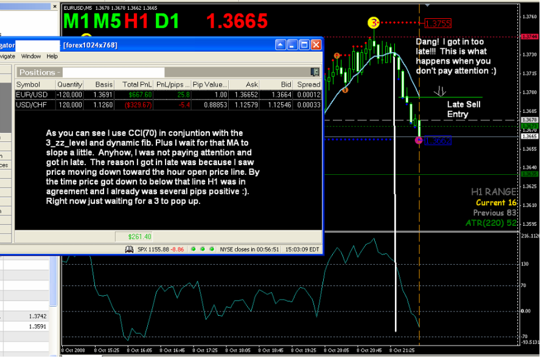Click the Bid column header
Image resolution: width=541 pixels, height=357 pixels.
[x=276, y=84]
